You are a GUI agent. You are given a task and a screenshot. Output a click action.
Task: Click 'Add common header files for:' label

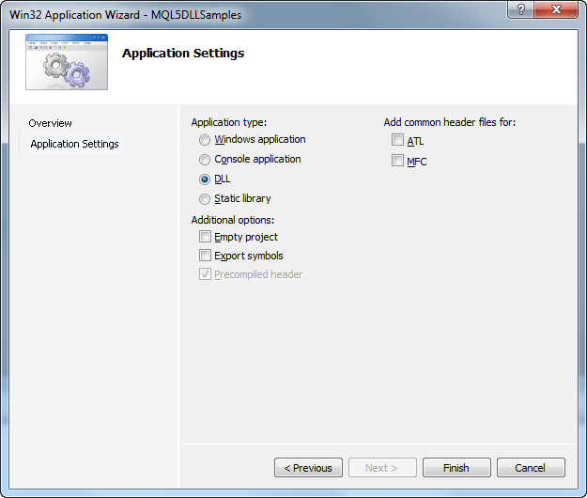pos(450,122)
